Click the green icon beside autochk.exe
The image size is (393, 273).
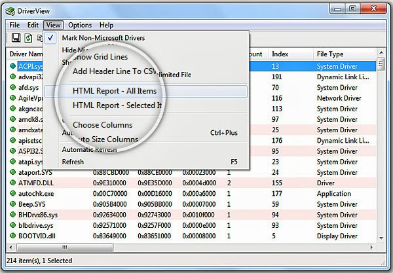pyautogui.click(x=13, y=193)
